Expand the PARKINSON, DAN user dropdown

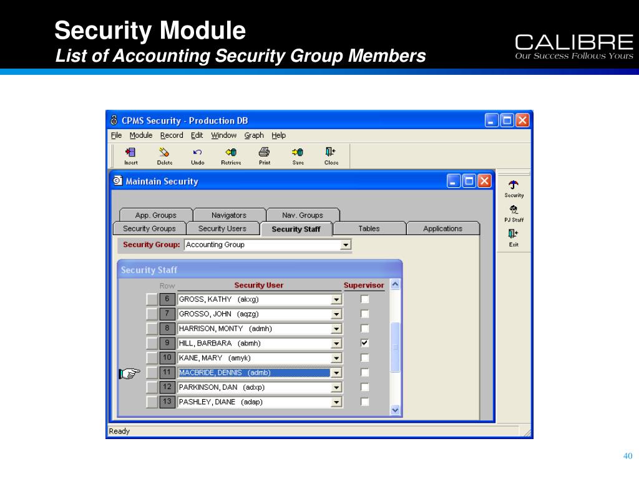coord(336,388)
